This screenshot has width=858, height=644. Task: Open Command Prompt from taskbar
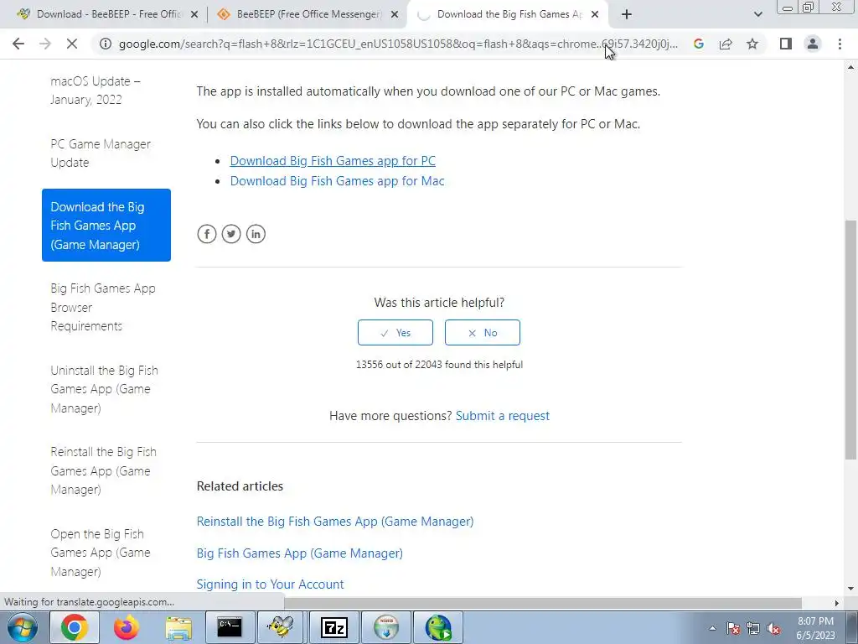[x=230, y=627]
